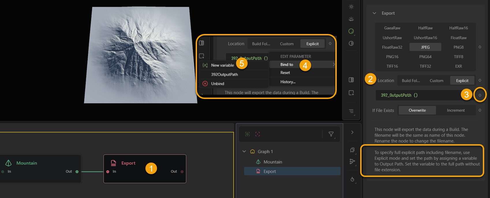Choose the TIFF32 export format
490x198 pixels.
[x=425, y=66]
